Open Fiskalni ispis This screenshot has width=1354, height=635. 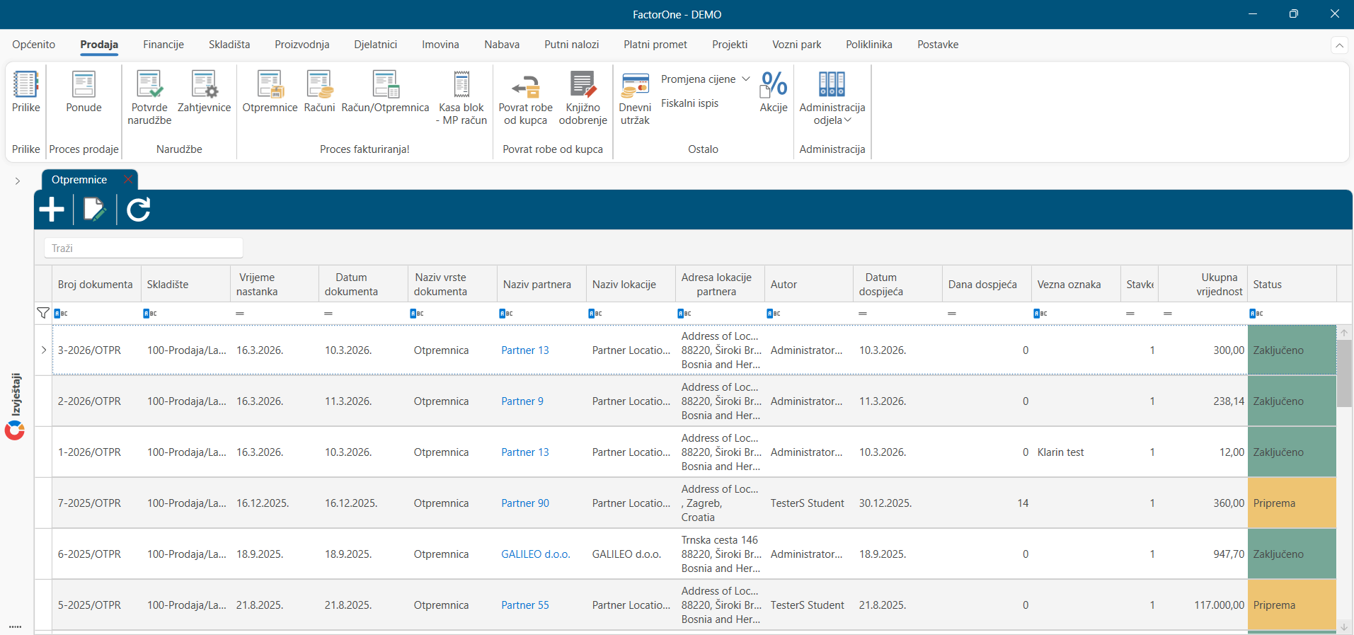(689, 103)
